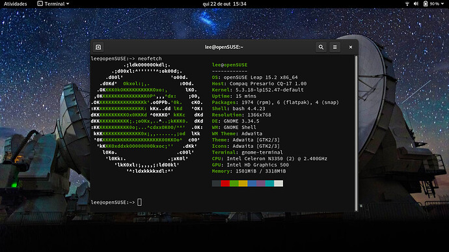Image resolution: width=449 pixels, height=252 pixels.
Task: Click the text 'openSUSE Leap 15.2 x86_64'
Action: [x=260, y=77]
